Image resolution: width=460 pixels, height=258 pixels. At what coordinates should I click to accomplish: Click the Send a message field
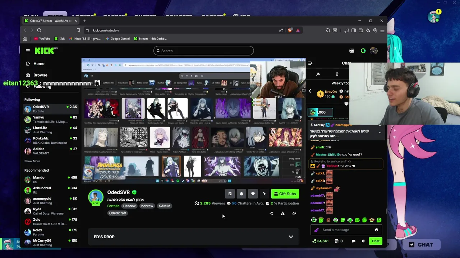(x=347, y=230)
